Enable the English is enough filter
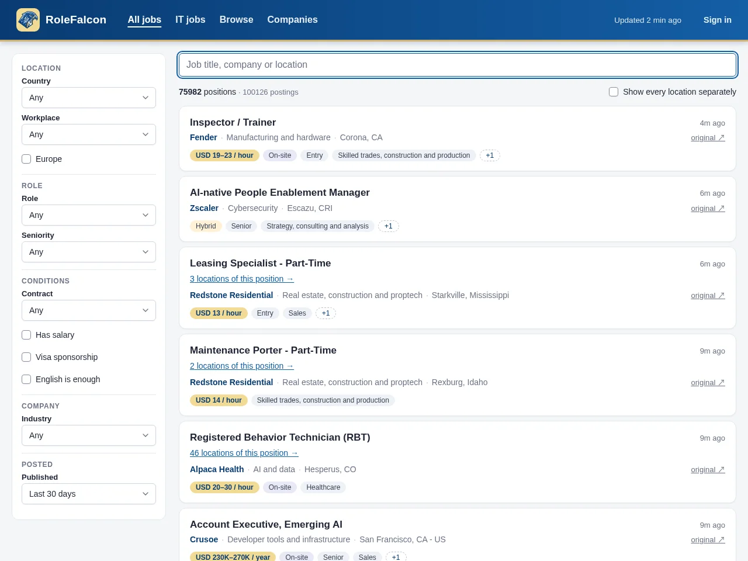This screenshot has height=561, width=748. click(x=26, y=379)
